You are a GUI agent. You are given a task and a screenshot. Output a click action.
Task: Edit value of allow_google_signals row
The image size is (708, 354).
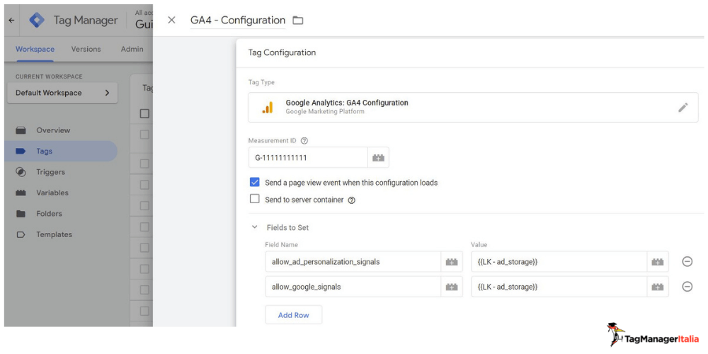click(x=559, y=287)
